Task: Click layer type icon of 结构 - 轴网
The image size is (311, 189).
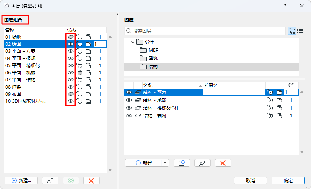Action: click(138, 116)
